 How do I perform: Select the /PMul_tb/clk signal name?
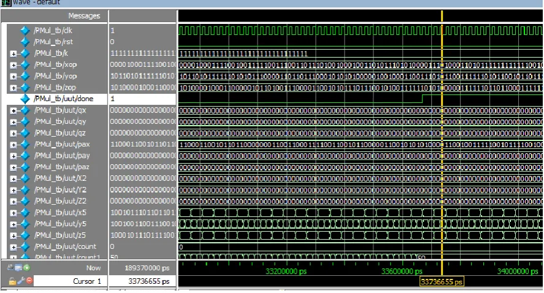coord(53,31)
